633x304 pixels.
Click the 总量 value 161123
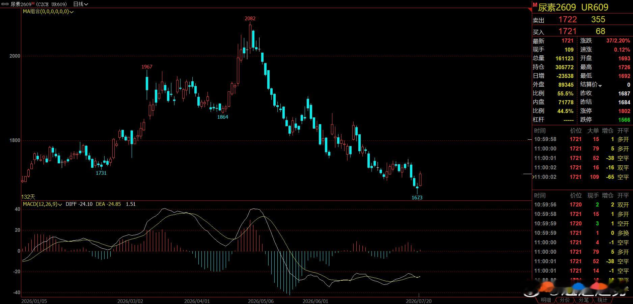(565, 58)
